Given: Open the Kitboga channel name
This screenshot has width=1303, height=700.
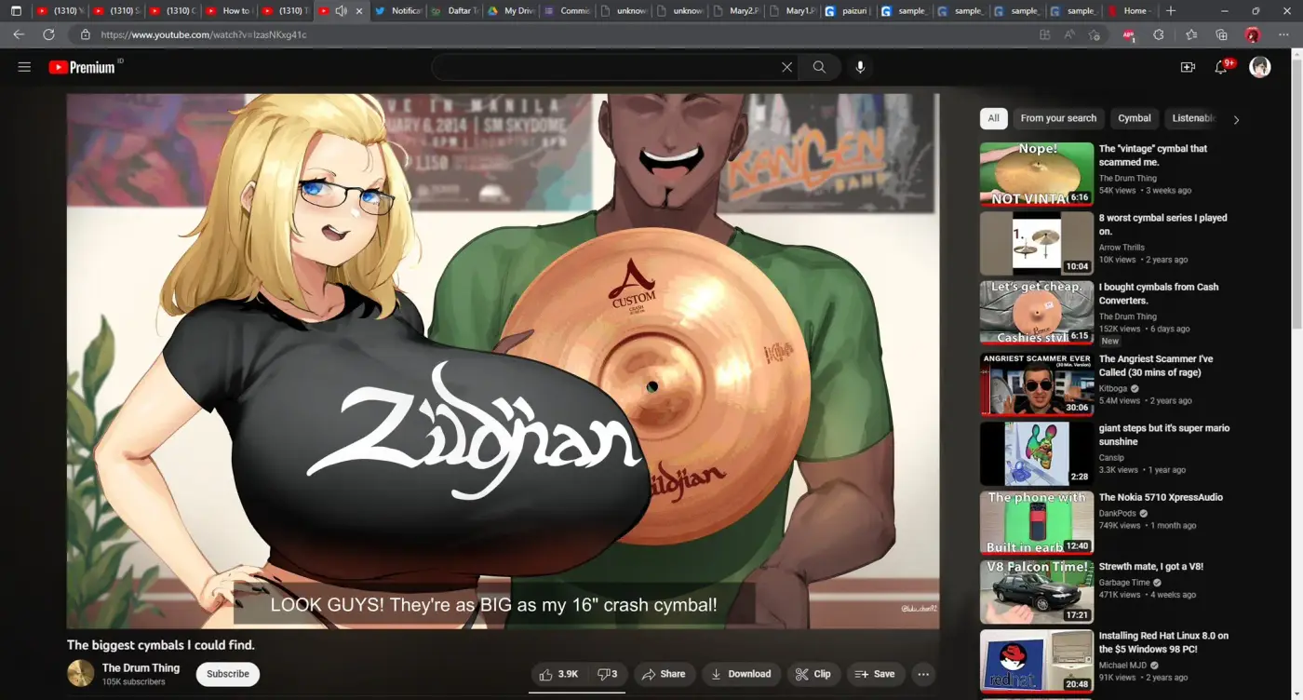Looking at the screenshot, I should pos(1113,388).
